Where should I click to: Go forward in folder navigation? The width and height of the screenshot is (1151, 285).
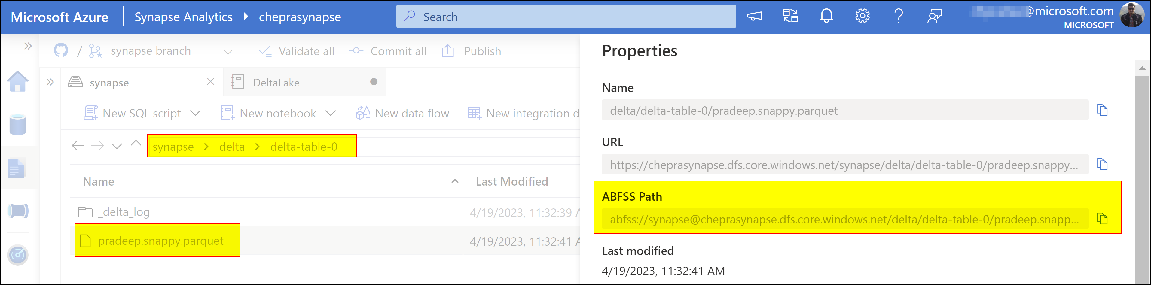tap(97, 146)
